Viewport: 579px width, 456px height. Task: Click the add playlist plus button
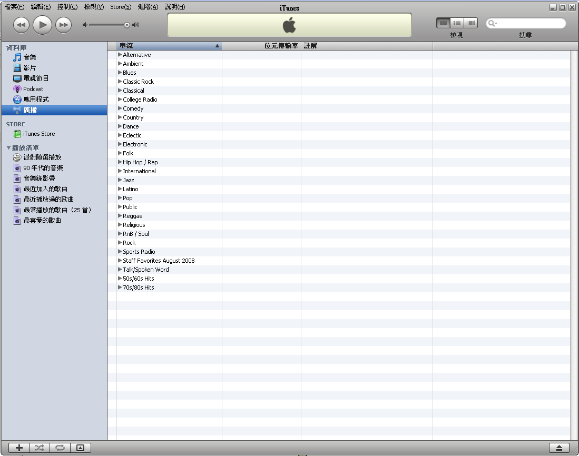tap(19, 448)
